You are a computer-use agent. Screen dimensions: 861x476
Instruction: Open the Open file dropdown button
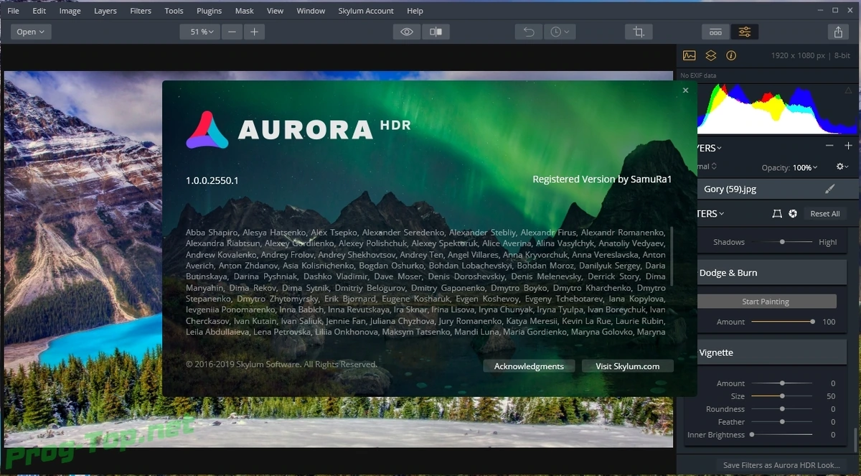[30, 32]
